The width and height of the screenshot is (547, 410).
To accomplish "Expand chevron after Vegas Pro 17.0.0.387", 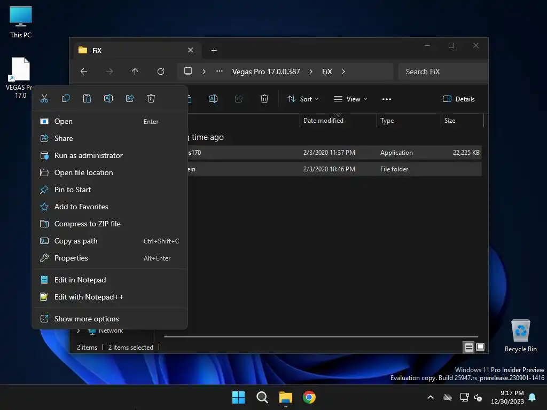I will tap(311, 72).
